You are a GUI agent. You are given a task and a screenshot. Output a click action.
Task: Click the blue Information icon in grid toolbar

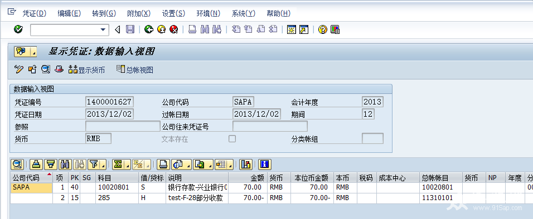pyautogui.click(x=264, y=165)
